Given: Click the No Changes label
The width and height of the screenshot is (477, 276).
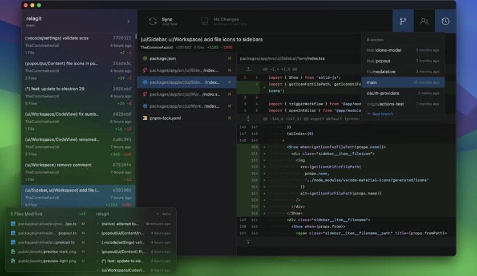Looking at the screenshot, I should tap(226, 19).
